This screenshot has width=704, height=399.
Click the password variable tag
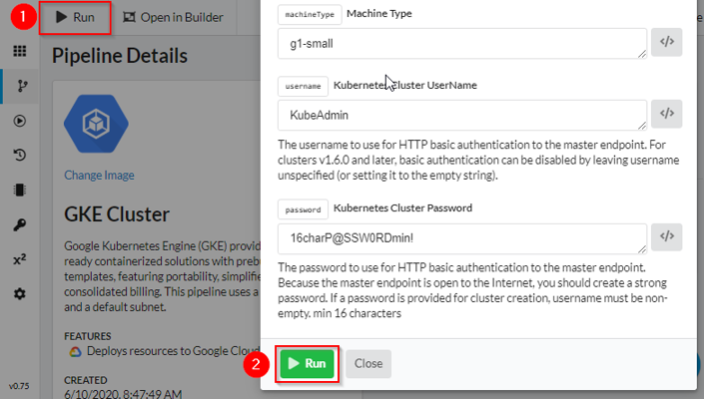pyautogui.click(x=303, y=209)
